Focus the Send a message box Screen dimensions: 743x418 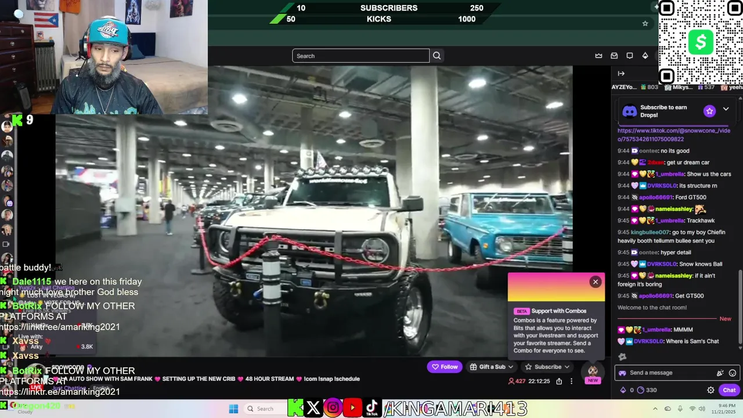(676, 373)
